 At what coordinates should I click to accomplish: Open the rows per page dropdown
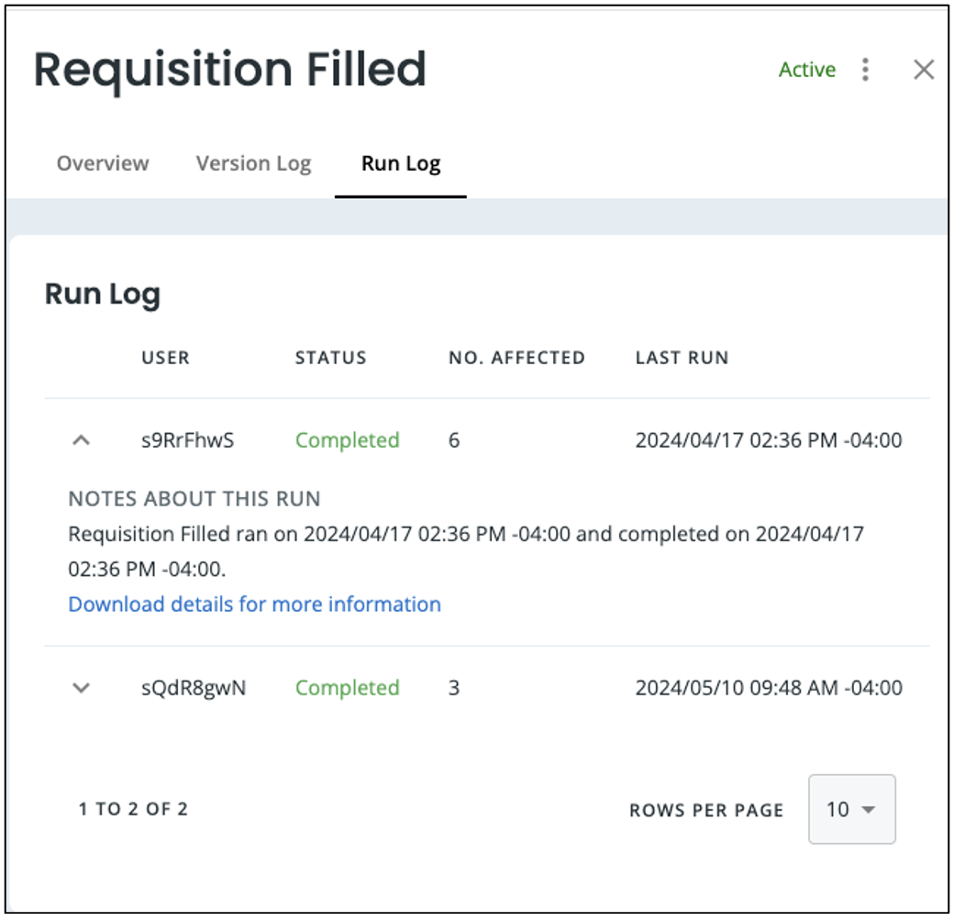pos(852,809)
